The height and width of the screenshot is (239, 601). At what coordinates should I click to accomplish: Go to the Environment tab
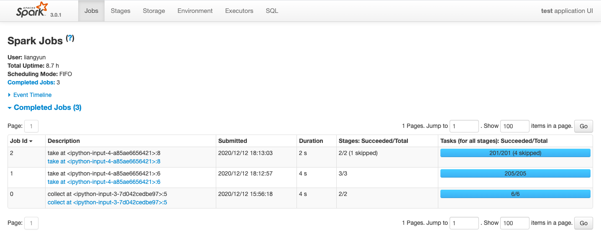(x=195, y=11)
